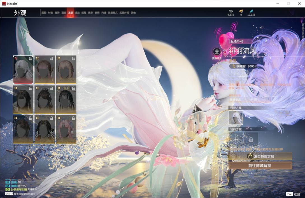The image size is (305, 198).
Task: Switch to the 面容 tab
Action: point(64,13)
